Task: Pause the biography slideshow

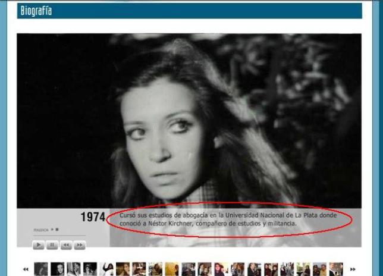Action: point(52,245)
